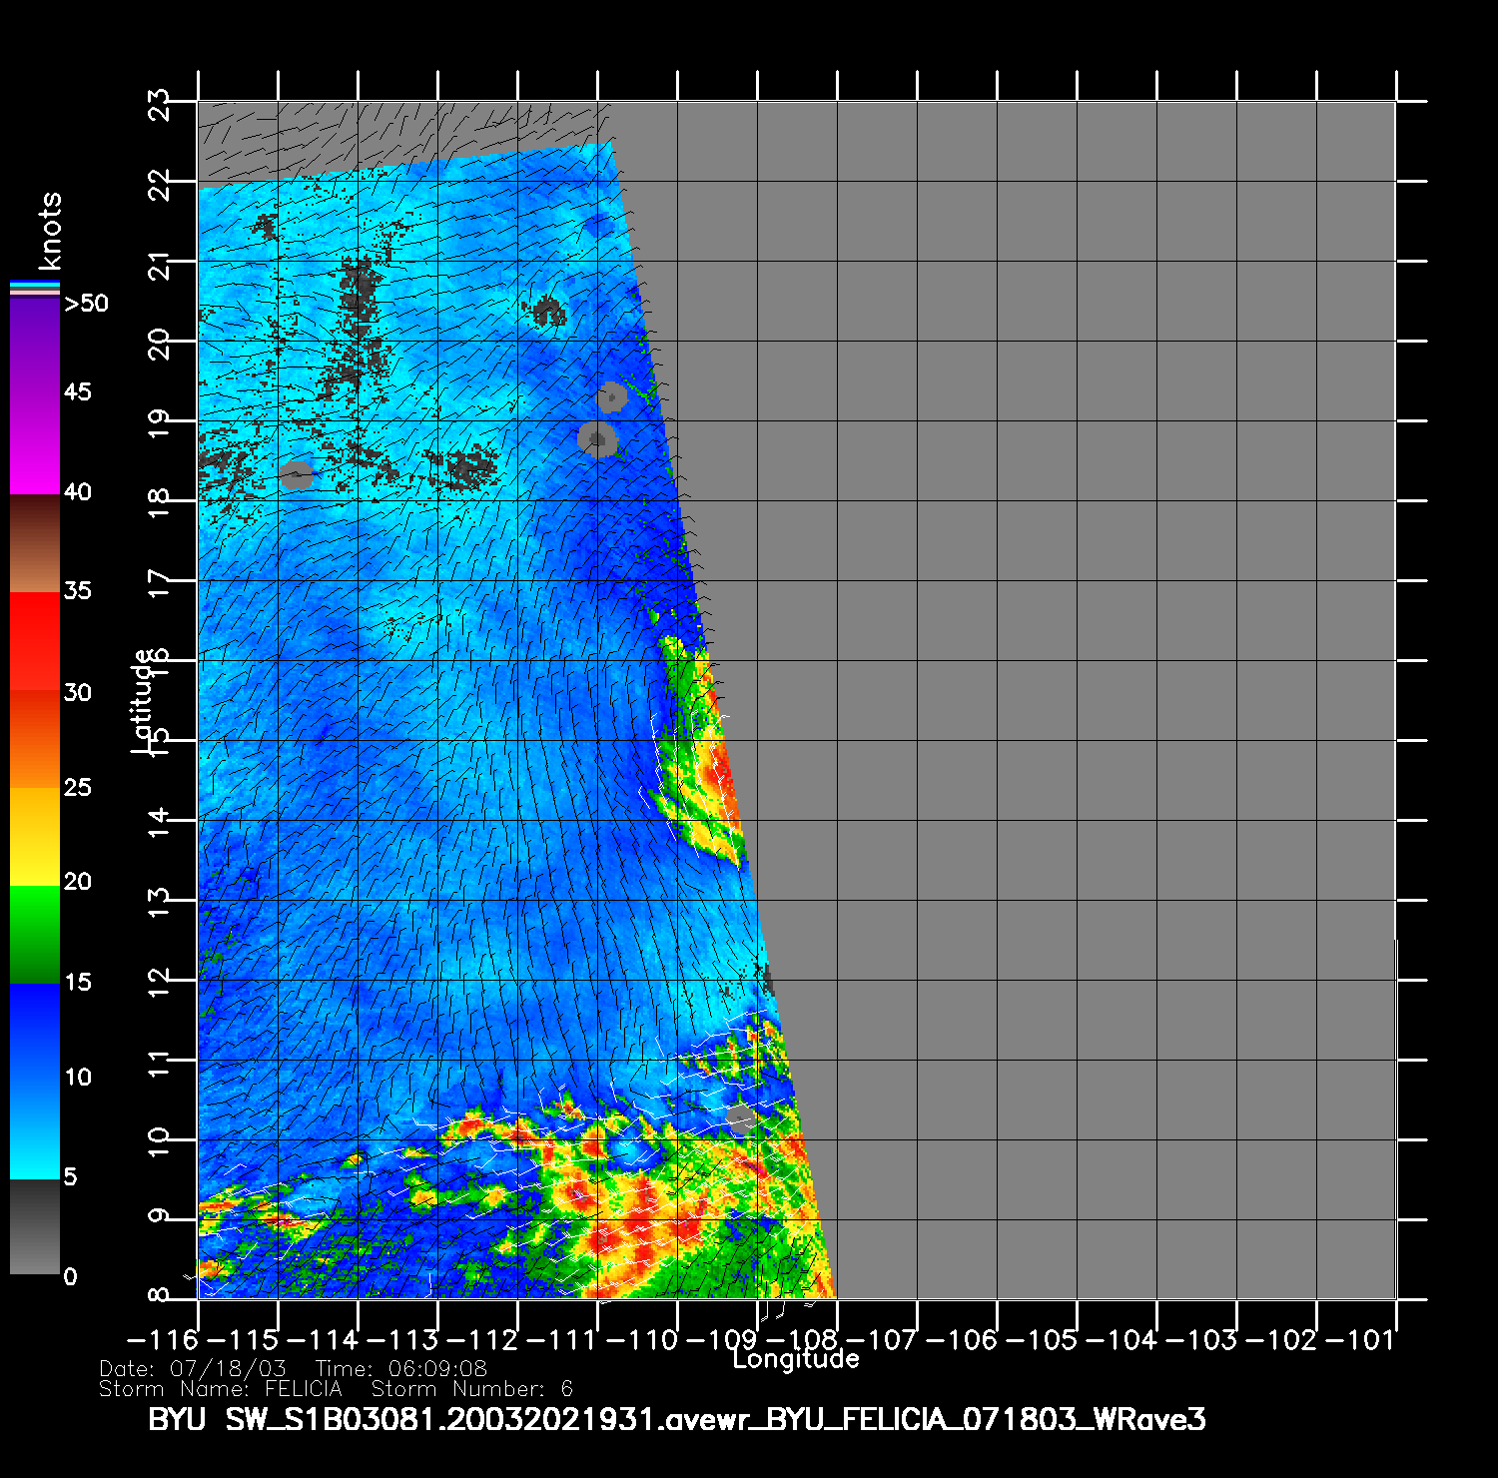
Task: Pick the gray 0-5 knots legend band
Action: pos(35,1226)
